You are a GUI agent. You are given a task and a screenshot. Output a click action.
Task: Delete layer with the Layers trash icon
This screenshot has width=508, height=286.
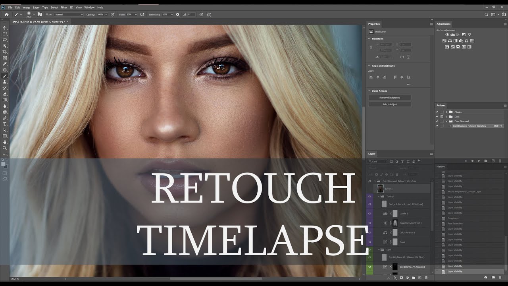[426, 278]
